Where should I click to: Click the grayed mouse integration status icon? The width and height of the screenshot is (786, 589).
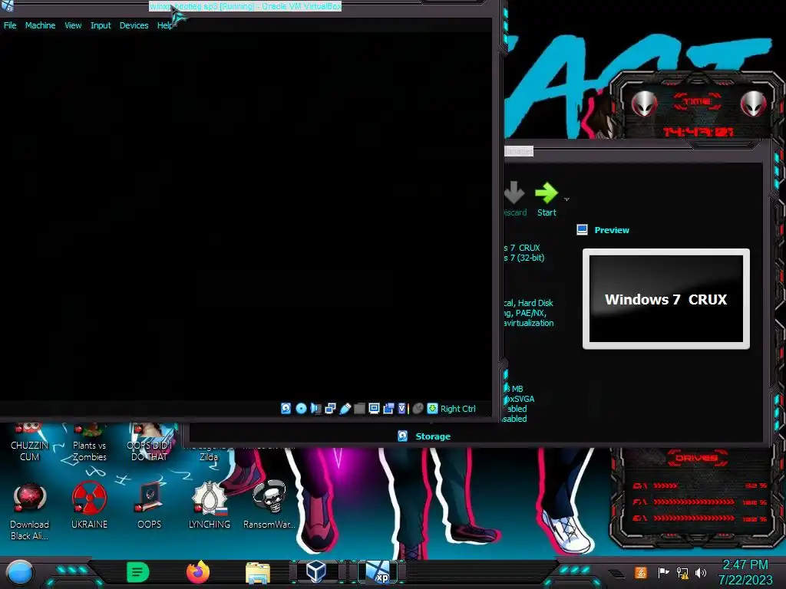pos(418,409)
